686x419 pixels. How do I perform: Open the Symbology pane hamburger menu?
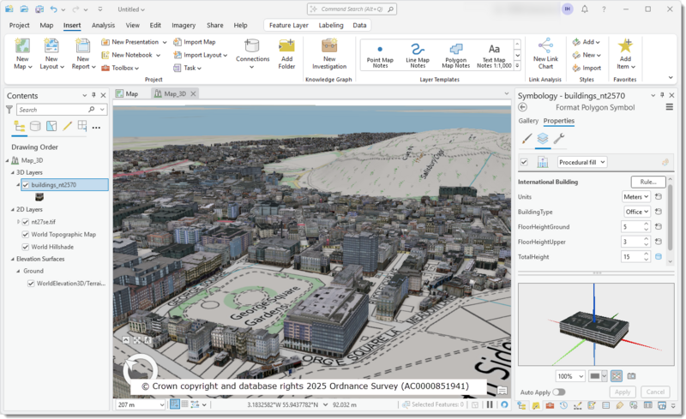tap(670, 107)
